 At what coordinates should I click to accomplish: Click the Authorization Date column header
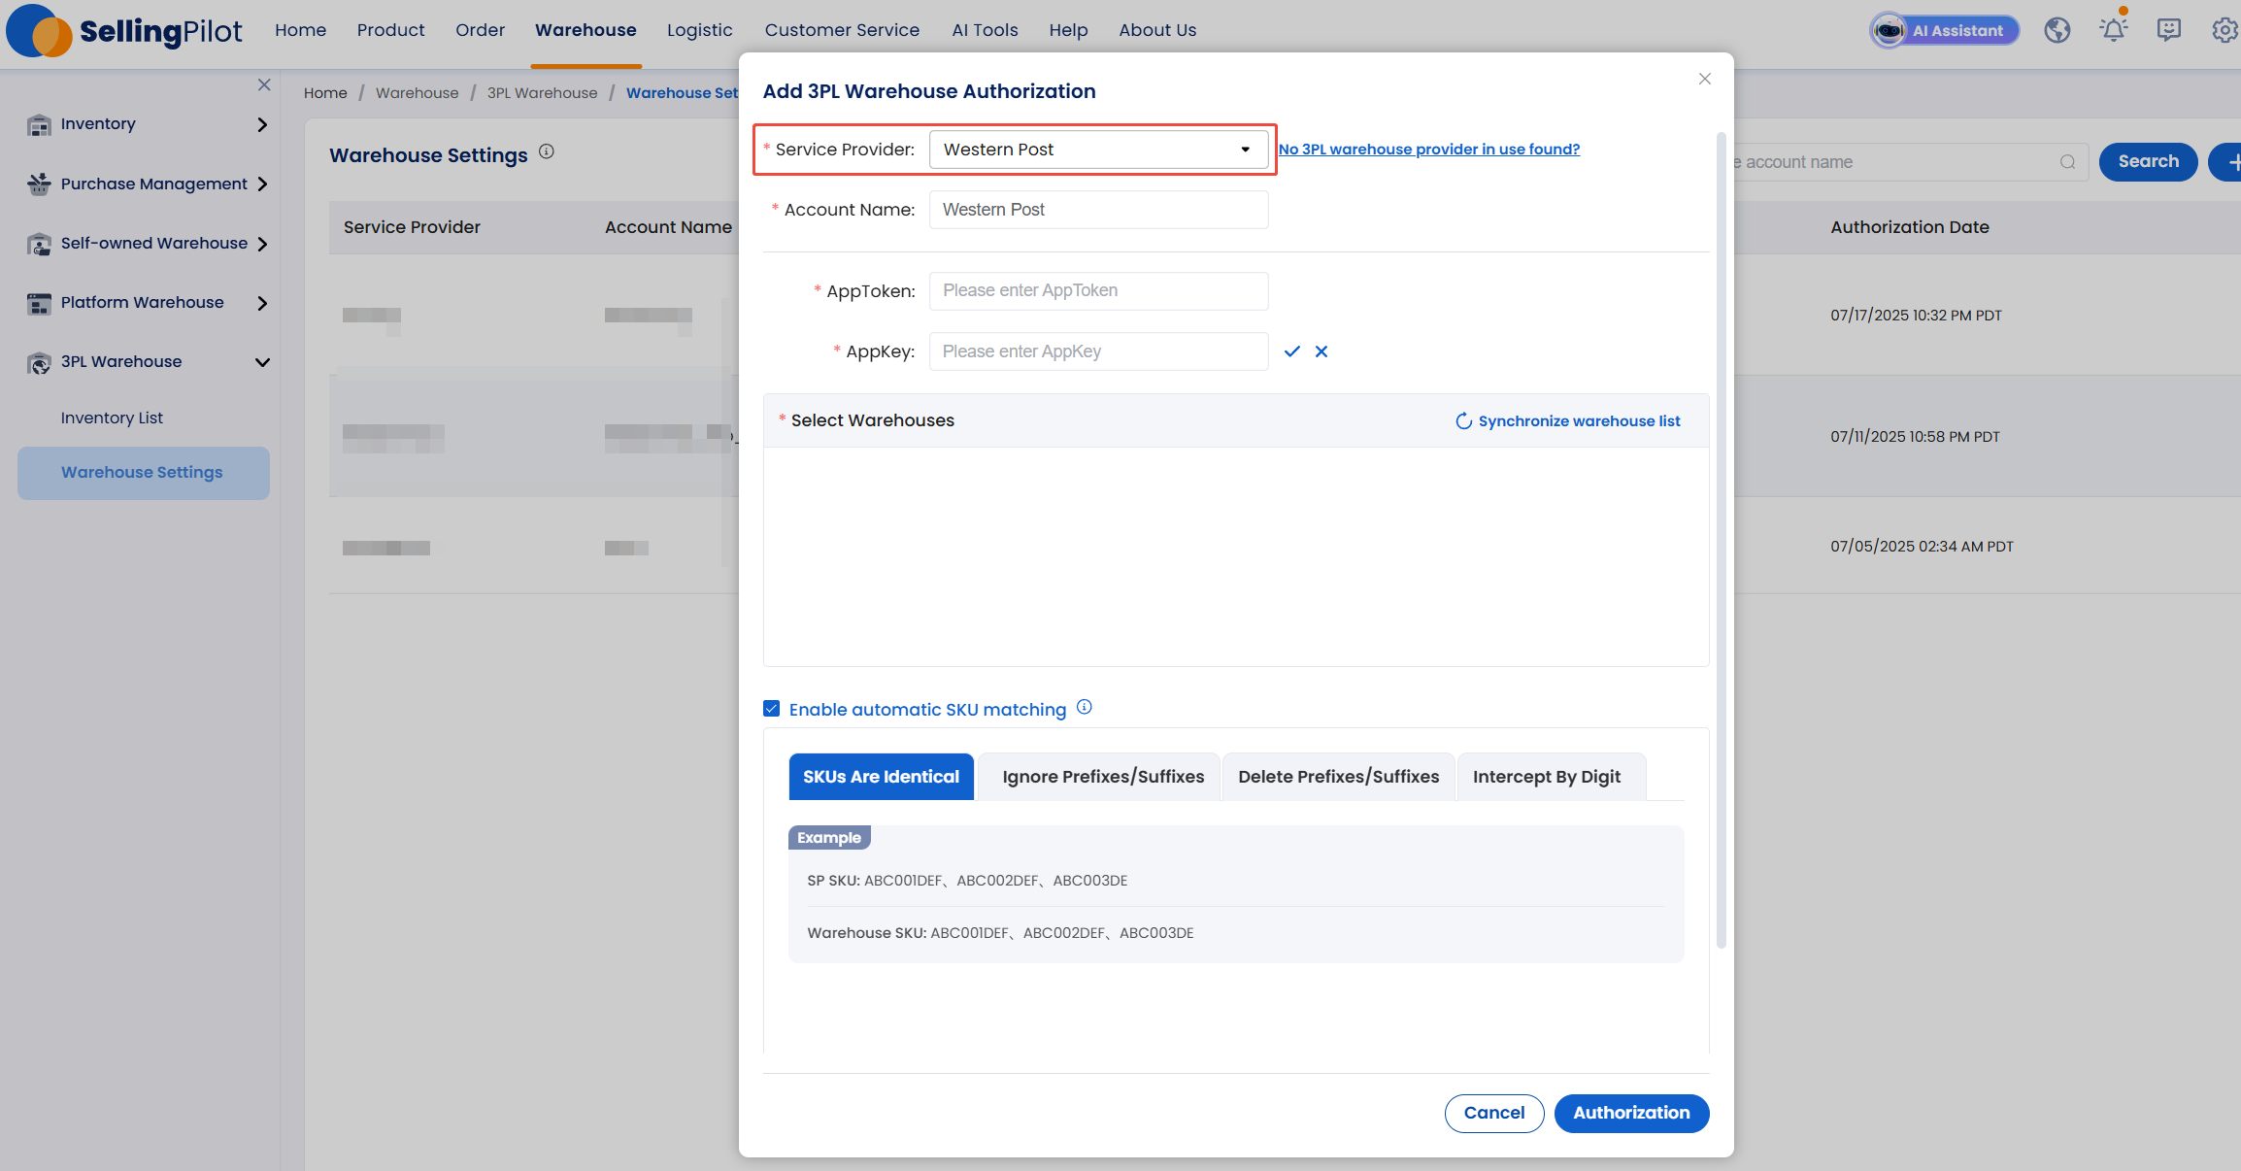click(x=1910, y=227)
